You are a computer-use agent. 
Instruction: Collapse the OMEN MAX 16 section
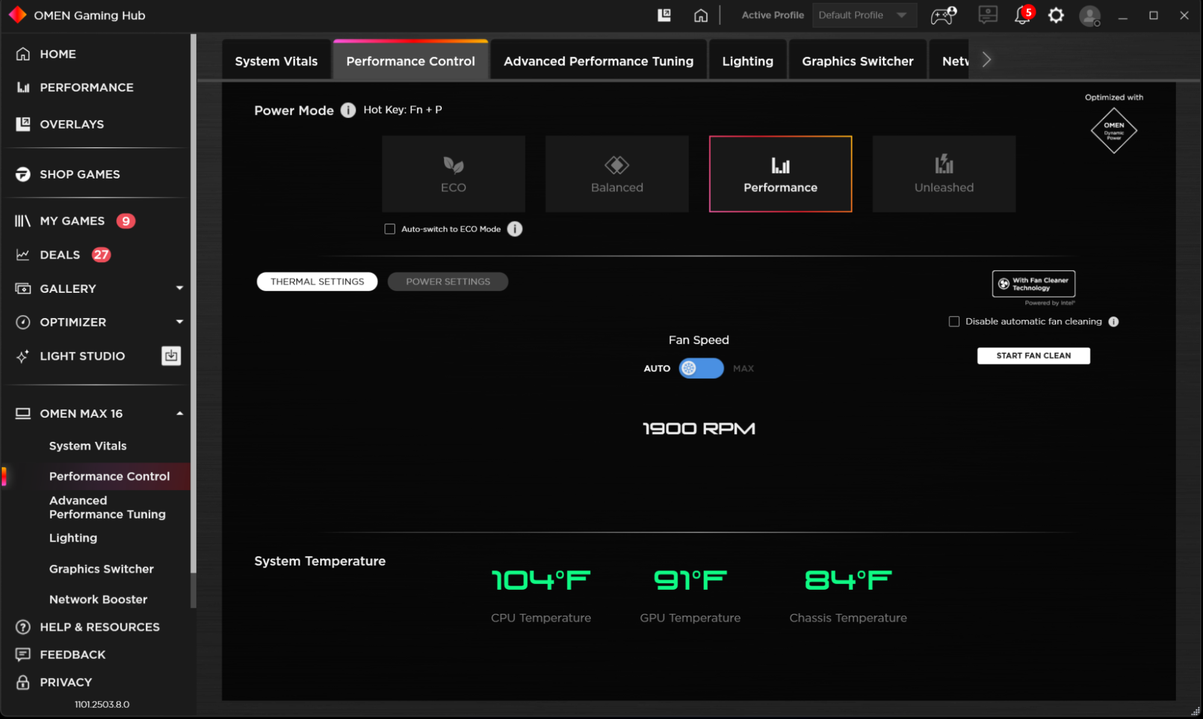pyautogui.click(x=179, y=414)
